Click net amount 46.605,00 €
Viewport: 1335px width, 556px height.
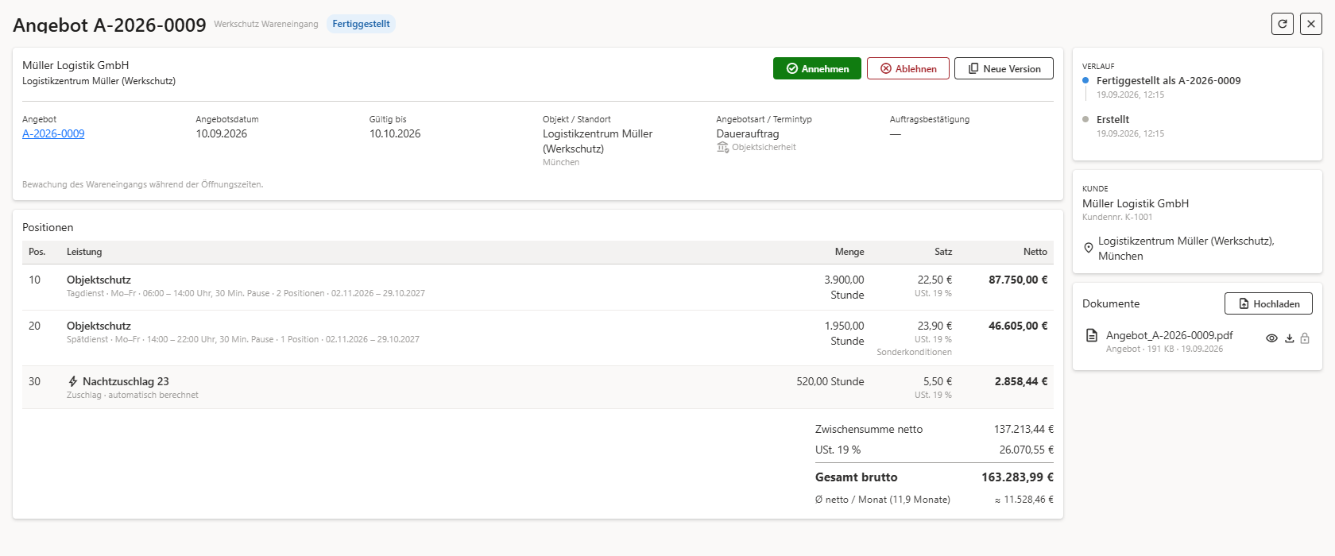[1018, 326]
